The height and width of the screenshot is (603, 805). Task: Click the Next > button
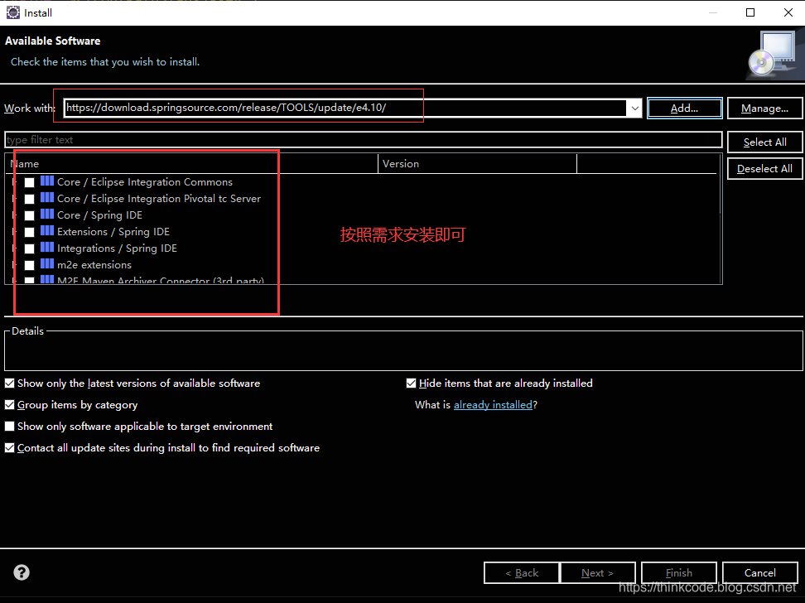[x=598, y=572]
